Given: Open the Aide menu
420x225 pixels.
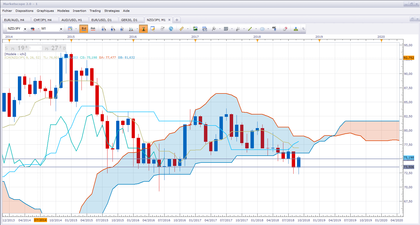Looking at the screenshot, I should coord(126,11).
